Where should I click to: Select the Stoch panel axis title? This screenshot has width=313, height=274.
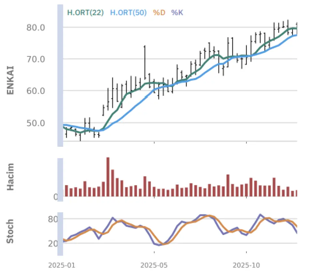click(x=10, y=231)
